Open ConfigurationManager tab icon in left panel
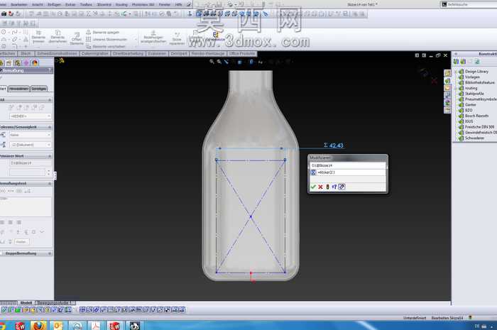This screenshot has height=330, width=497. pyautogui.click(x=18, y=62)
